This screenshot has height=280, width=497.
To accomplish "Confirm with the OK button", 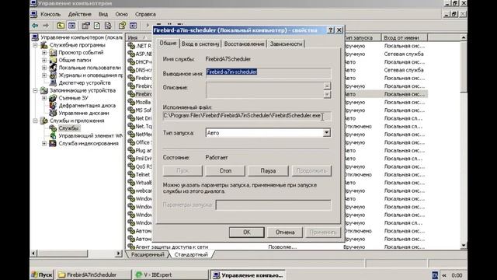I will [x=247, y=232].
